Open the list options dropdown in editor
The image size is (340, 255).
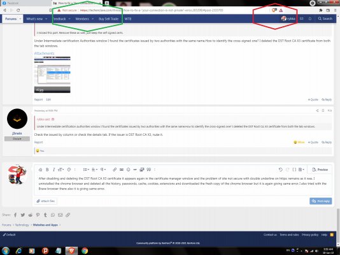pos(86,170)
